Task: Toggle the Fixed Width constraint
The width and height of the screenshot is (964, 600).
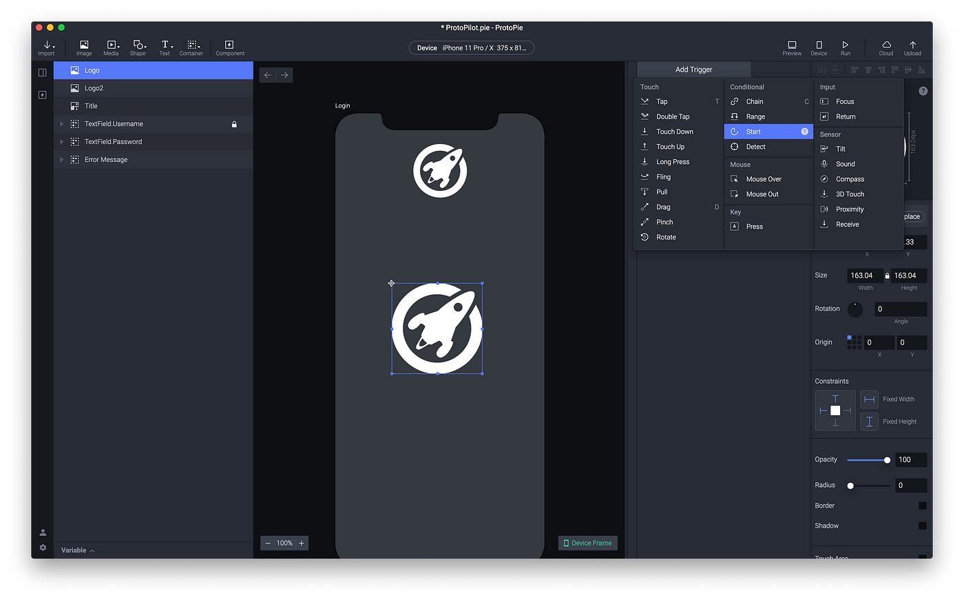Action: [869, 400]
